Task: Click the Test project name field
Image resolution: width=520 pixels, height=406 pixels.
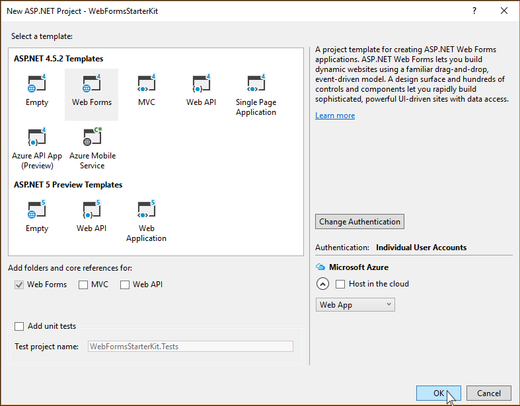Action: click(x=190, y=347)
